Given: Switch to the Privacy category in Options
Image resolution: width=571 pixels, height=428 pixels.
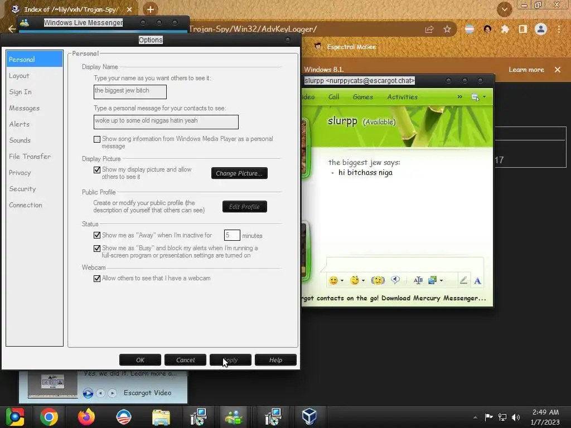Looking at the screenshot, I should 20,173.
